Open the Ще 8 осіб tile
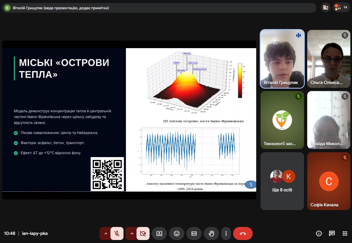The width and height of the screenshot is (352, 243). pyautogui.click(x=282, y=181)
